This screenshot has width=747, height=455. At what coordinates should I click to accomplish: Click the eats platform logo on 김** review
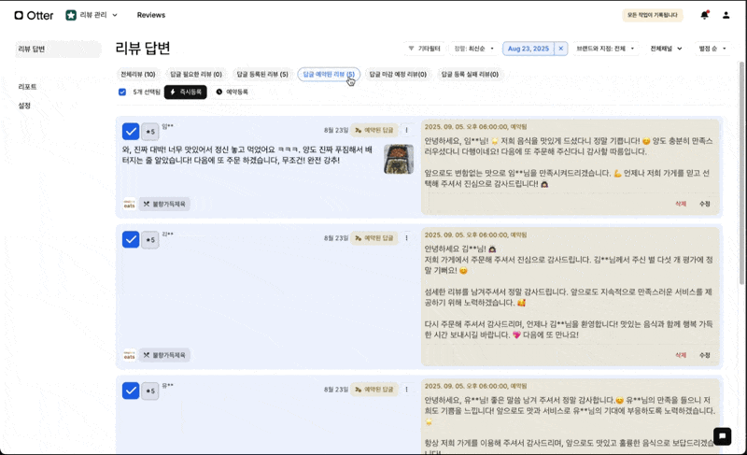pos(130,355)
